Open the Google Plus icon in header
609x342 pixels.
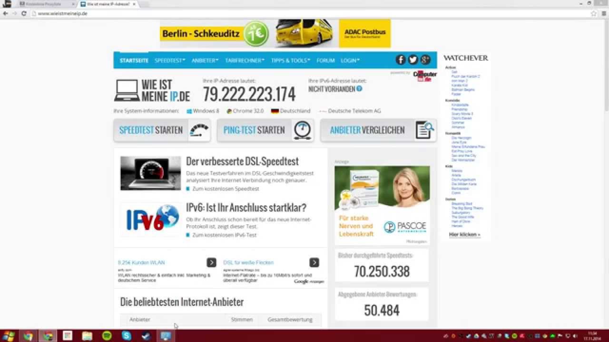(x=425, y=60)
